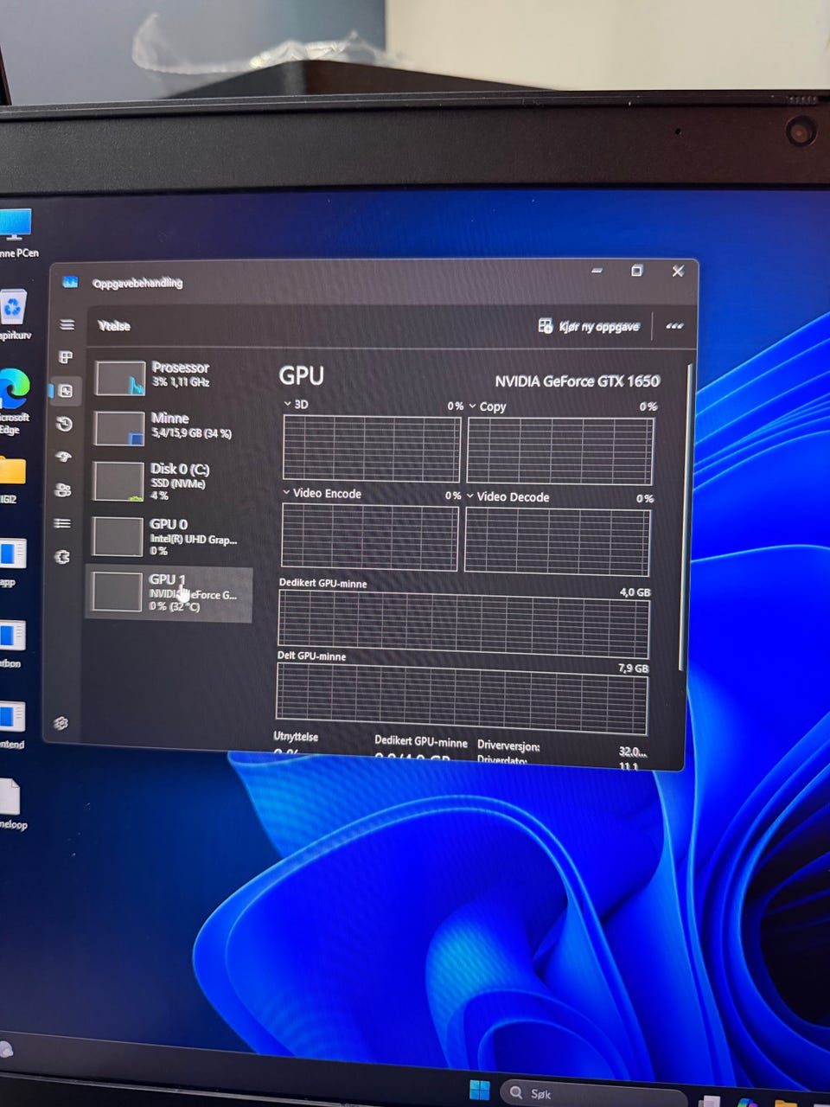Click the GPU heading text
830x1107 pixels.
pyautogui.click(x=301, y=375)
